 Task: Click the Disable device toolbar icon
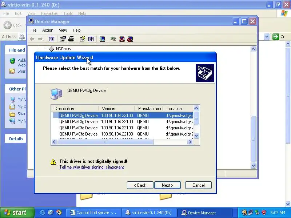click(x=130, y=39)
